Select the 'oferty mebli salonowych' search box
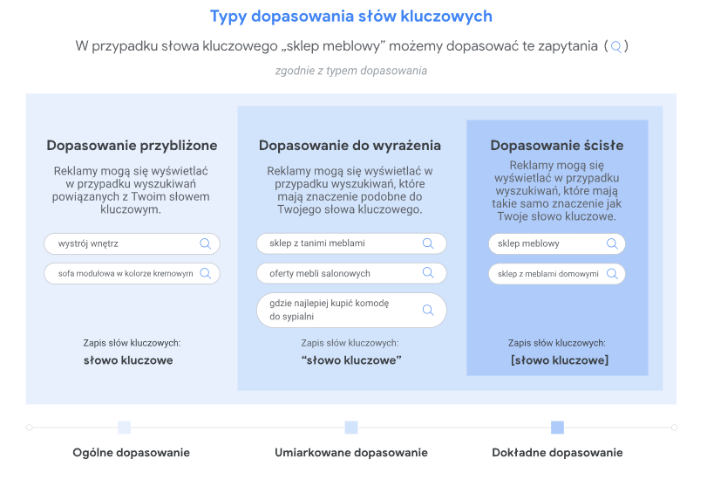 (351, 273)
